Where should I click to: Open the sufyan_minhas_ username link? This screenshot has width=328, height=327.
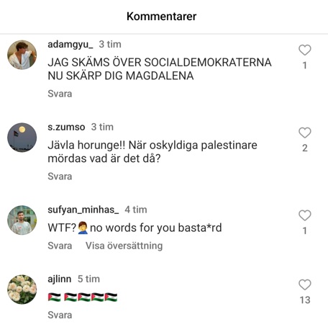[83, 210]
